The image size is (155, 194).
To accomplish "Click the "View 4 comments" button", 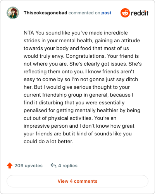I will click(x=77, y=181).
